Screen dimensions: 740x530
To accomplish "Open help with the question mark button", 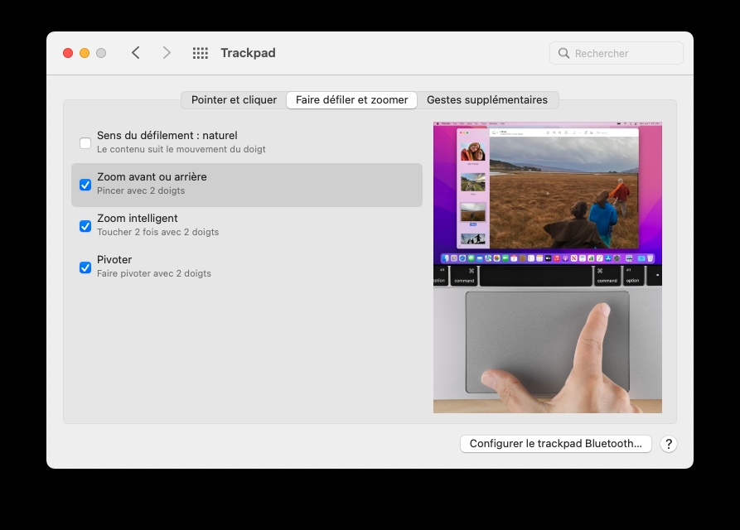I will click(668, 444).
